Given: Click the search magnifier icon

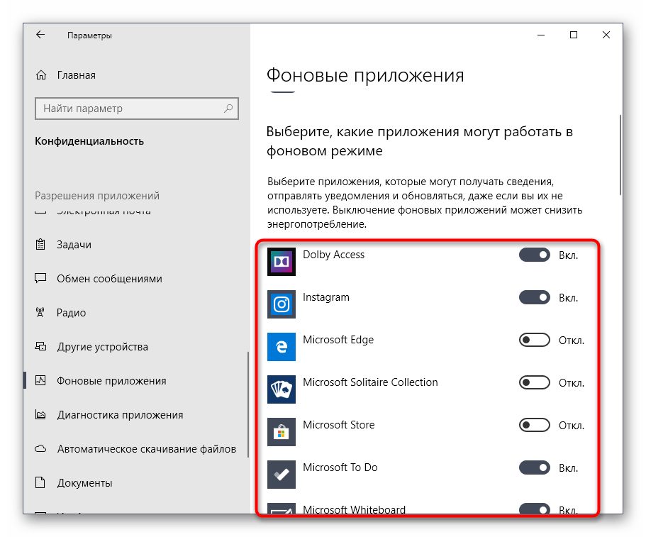Looking at the screenshot, I should tap(228, 109).
